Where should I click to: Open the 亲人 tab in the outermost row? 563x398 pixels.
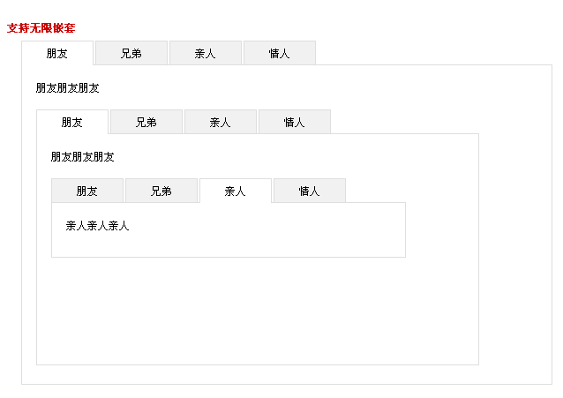(206, 53)
